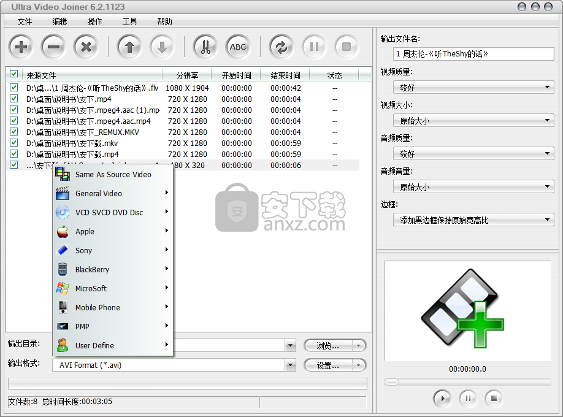Viewport: 563px width, 417px height.
Task: Open the 编辑 menu
Action: (x=59, y=21)
